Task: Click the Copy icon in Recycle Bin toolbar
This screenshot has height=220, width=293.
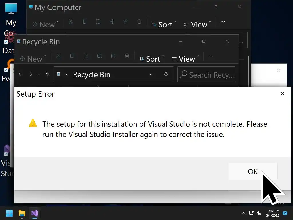Action: (72, 56)
